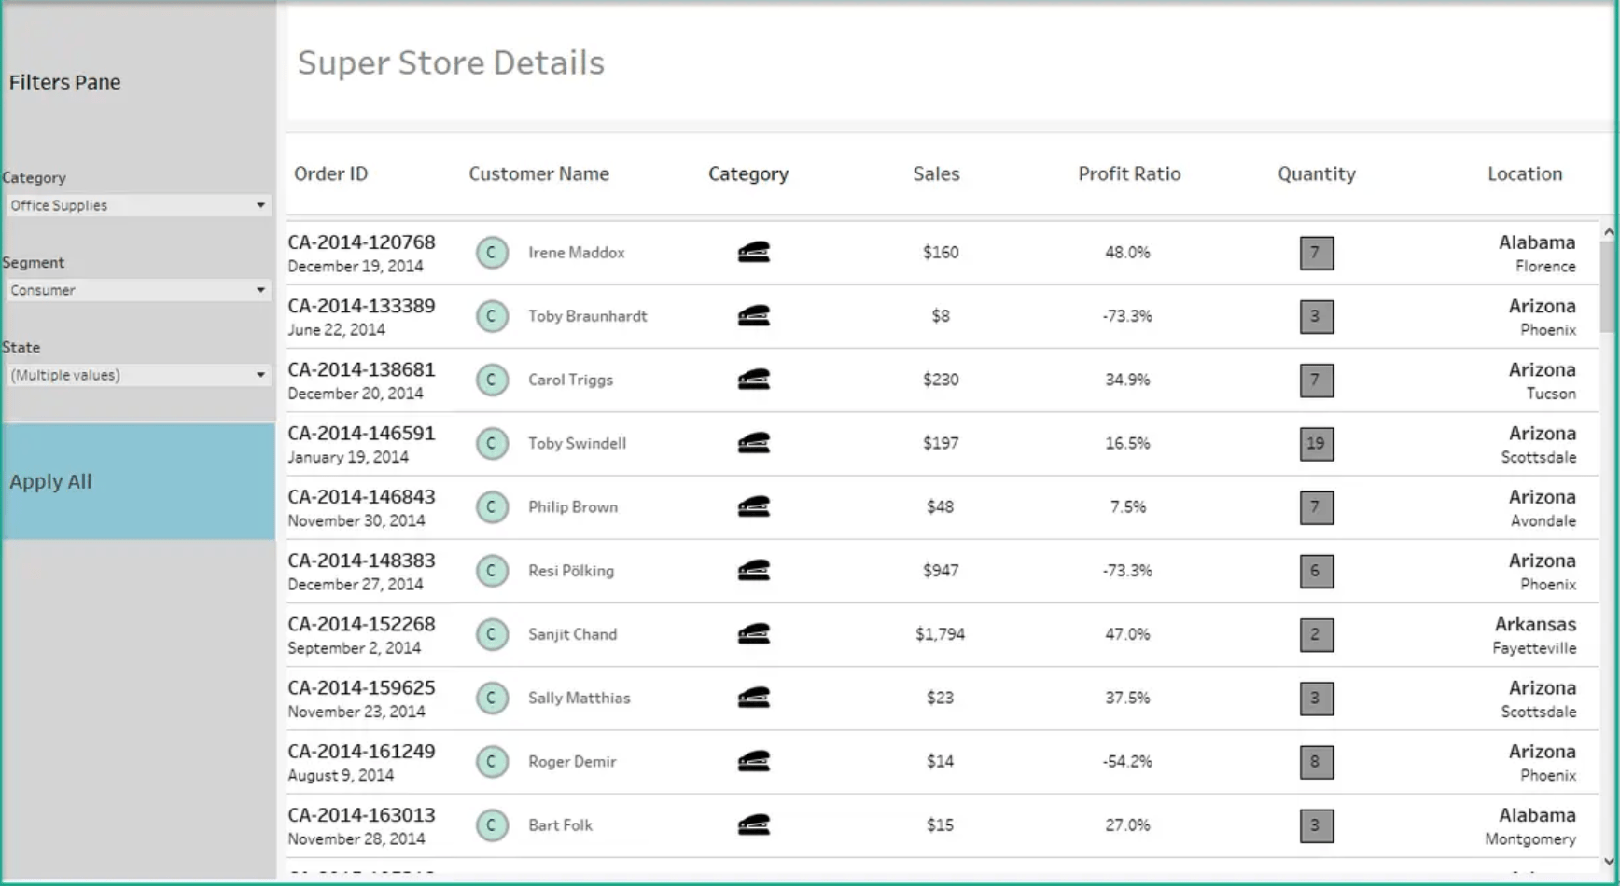The width and height of the screenshot is (1620, 886).
Task: Click the vertical scrollbar thumb
Action: (1608, 286)
